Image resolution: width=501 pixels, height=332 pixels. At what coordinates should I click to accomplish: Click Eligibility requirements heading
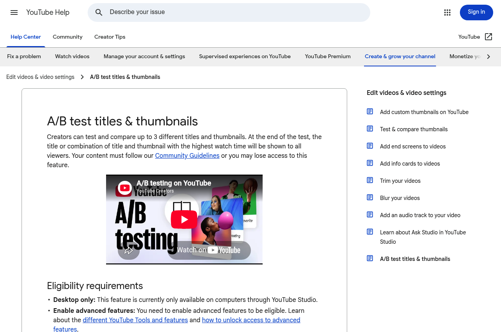tap(95, 286)
